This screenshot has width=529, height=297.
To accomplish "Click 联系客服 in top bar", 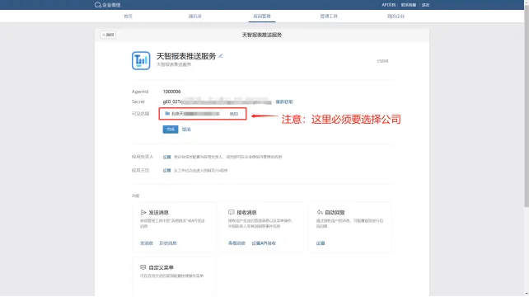I will [x=409, y=5].
